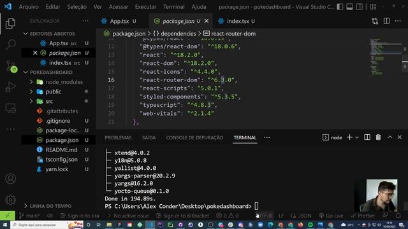Open notifications bell in status bar

point(398,216)
